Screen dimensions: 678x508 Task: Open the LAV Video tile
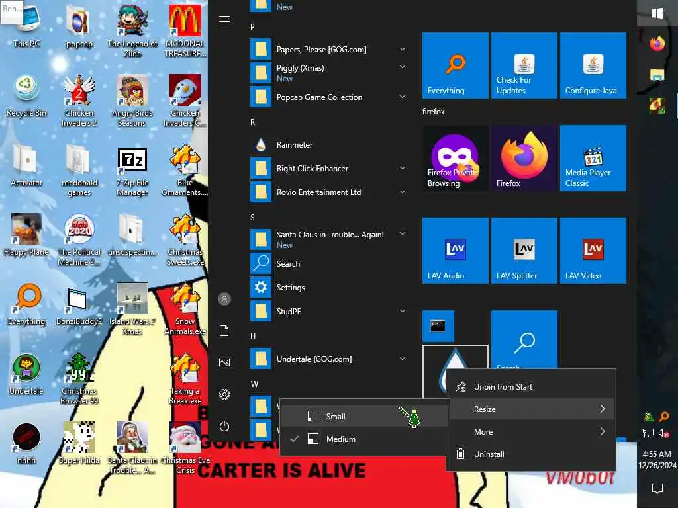point(593,251)
